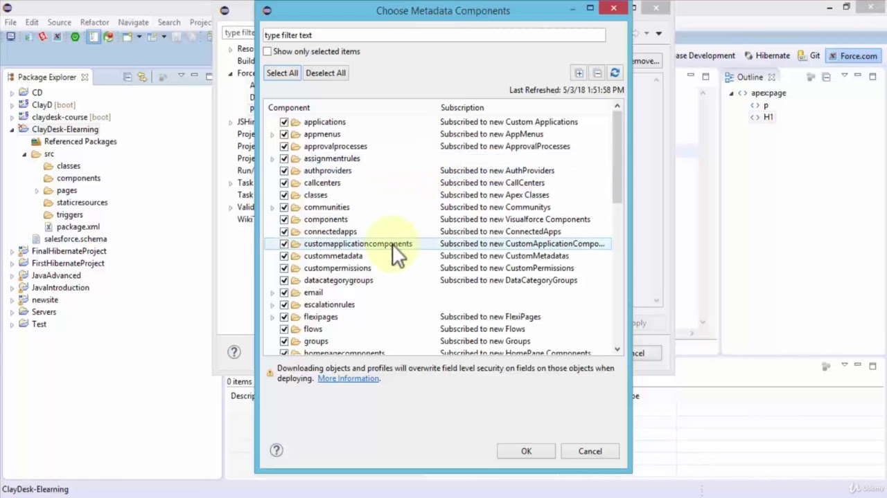
Task: Click help icon in background Properties dialog
Action: tap(234, 352)
